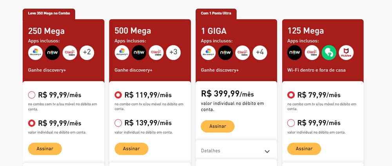This screenshot has width=392, height=166.
Task: Click green Wi-Fi app icon in 125 Mega plan
Action: [x=329, y=52]
